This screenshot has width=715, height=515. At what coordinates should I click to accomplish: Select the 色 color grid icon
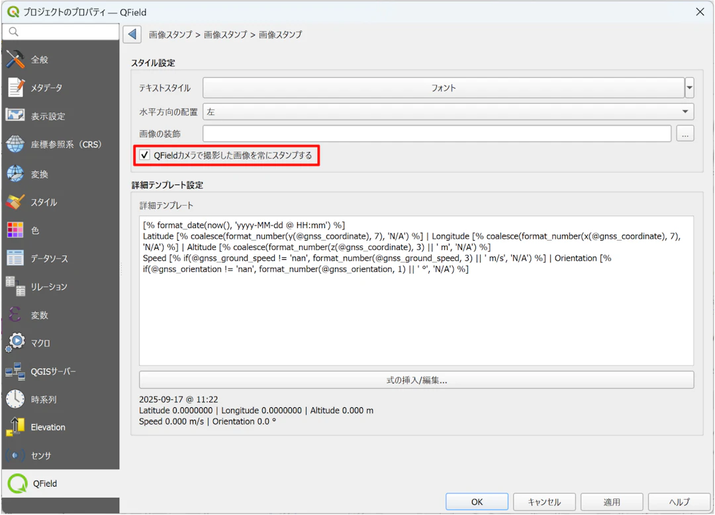[15, 231]
